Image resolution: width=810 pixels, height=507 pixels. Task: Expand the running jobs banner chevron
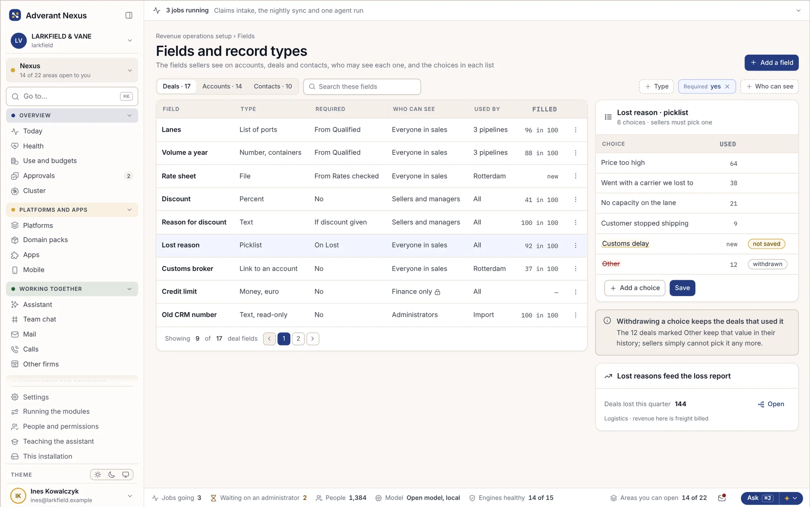point(798,11)
